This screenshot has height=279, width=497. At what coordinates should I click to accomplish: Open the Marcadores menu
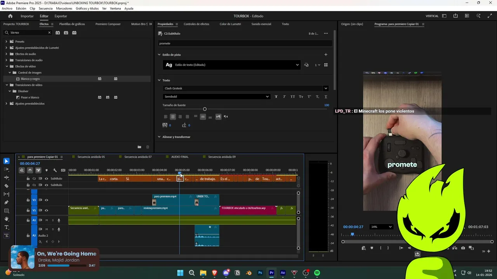point(64,9)
